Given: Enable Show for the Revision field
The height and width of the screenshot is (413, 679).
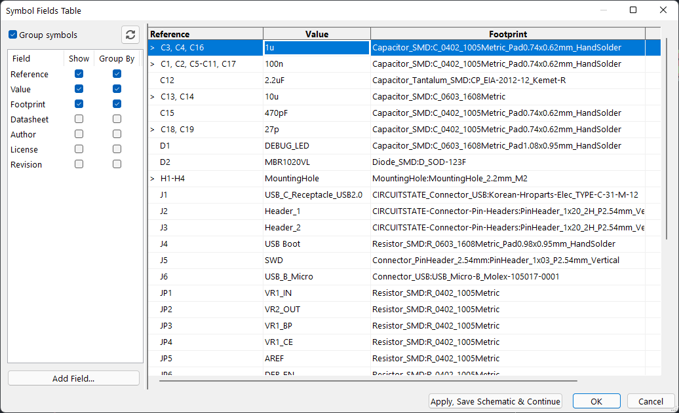Looking at the screenshot, I should tap(79, 164).
